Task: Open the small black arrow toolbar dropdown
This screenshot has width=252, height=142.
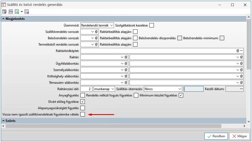Action: pyautogui.click(x=22, y=12)
